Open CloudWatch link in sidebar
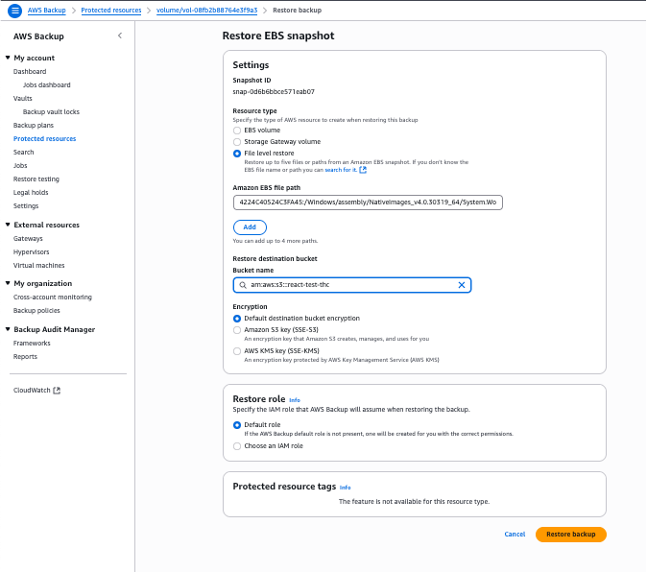647x572 pixels. point(32,391)
